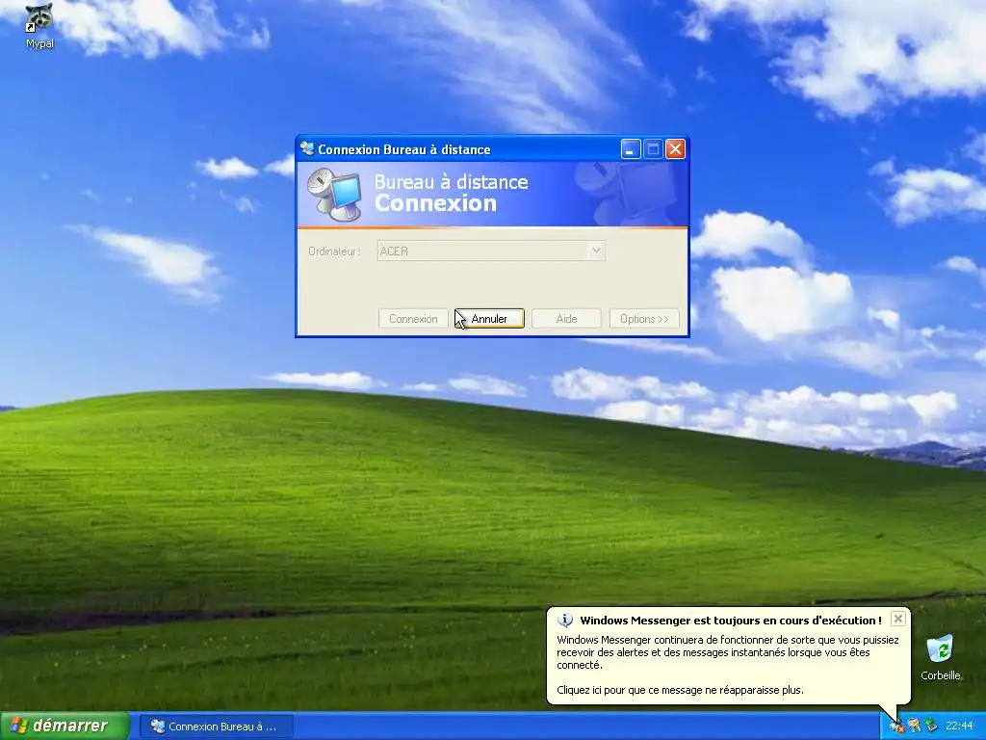The height and width of the screenshot is (740, 986).
Task: Close the Connexion Bureau à distance window
Action: (x=675, y=149)
